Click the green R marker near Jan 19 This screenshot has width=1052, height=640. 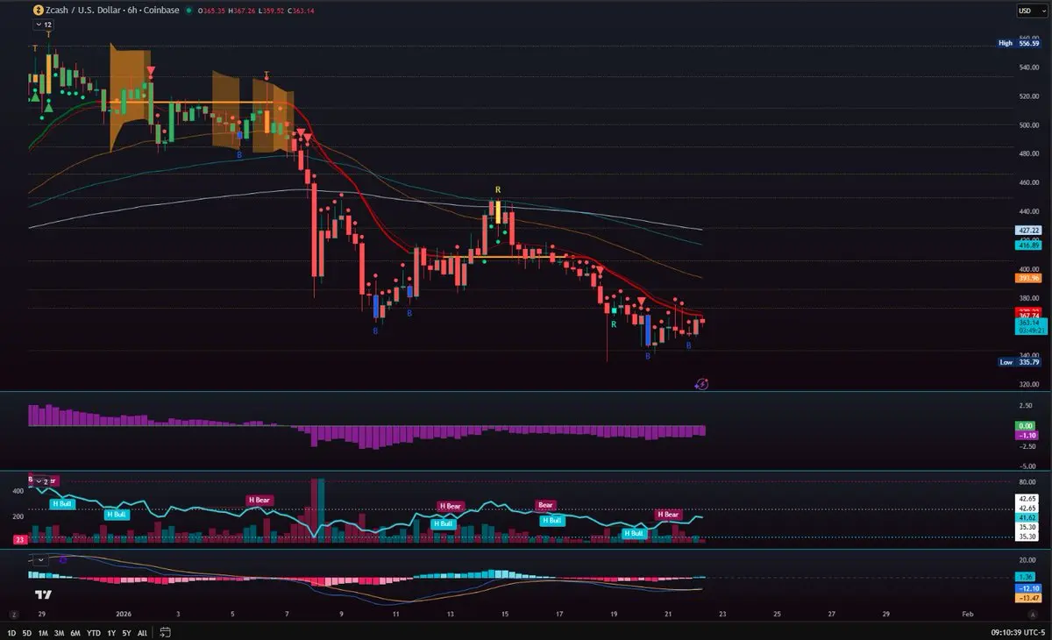click(x=614, y=324)
